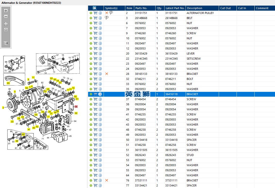
Task: Click callout 83 in the bracket inset
Action: tap(8, 83)
